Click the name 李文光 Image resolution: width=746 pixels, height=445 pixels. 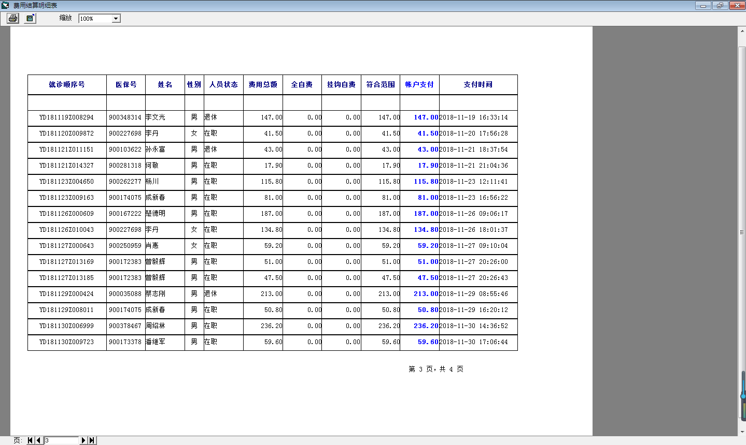point(156,117)
